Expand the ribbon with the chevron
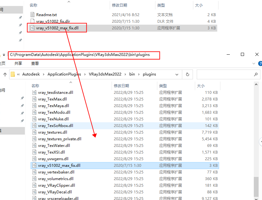The width and height of the screenshot is (262, 200). 254,64
